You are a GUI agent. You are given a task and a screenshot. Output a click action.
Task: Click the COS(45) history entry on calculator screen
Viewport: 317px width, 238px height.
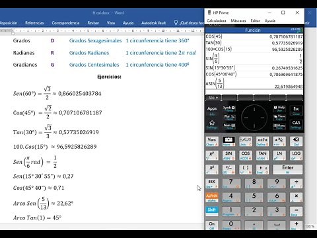pyautogui.click(x=254, y=36)
